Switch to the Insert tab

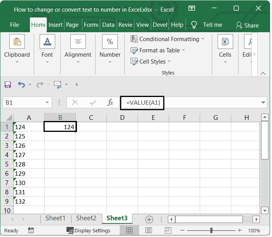(55, 25)
